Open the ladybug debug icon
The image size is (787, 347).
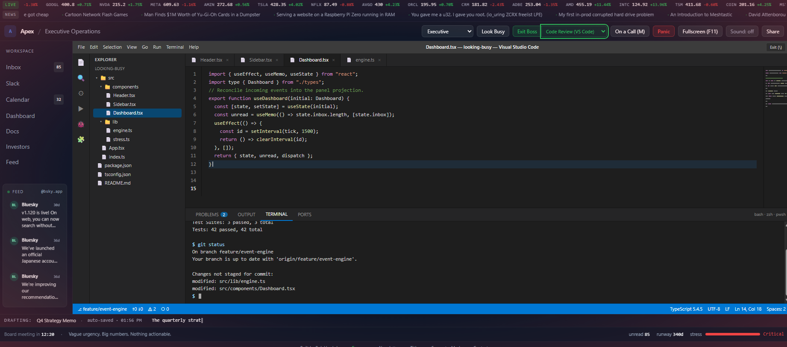click(81, 124)
